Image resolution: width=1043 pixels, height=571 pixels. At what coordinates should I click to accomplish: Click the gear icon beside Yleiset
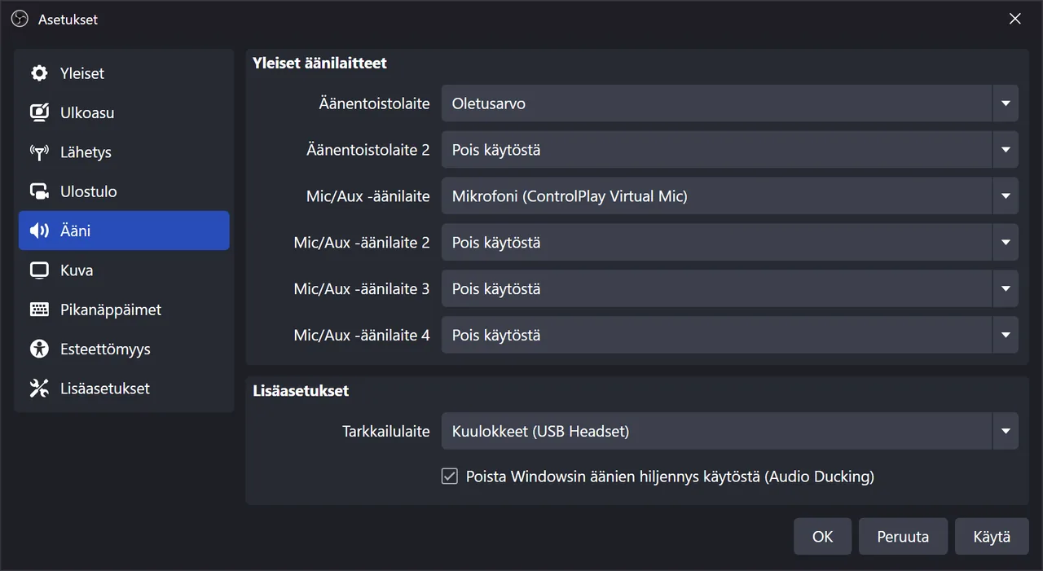39,73
